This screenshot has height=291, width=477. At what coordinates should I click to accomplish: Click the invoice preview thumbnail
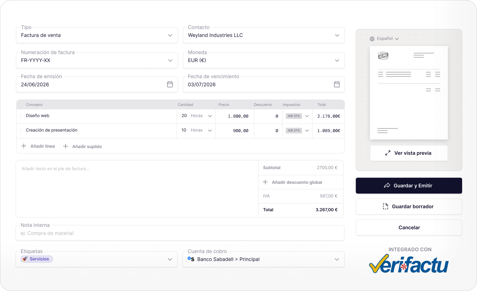tap(409, 93)
